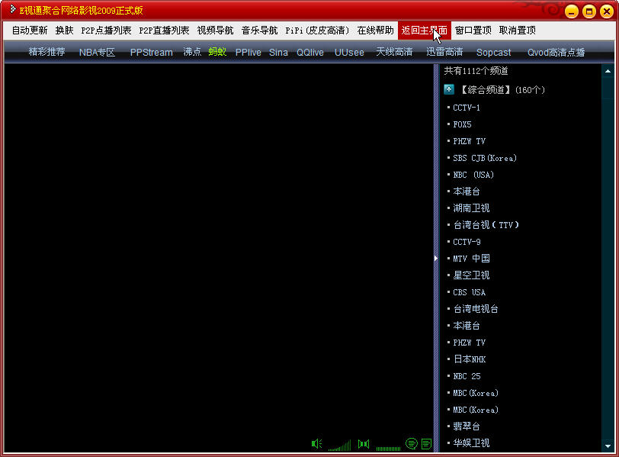Play channel NBC 25
Image resolution: width=619 pixels, height=457 pixels.
click(x=467, y=376)
